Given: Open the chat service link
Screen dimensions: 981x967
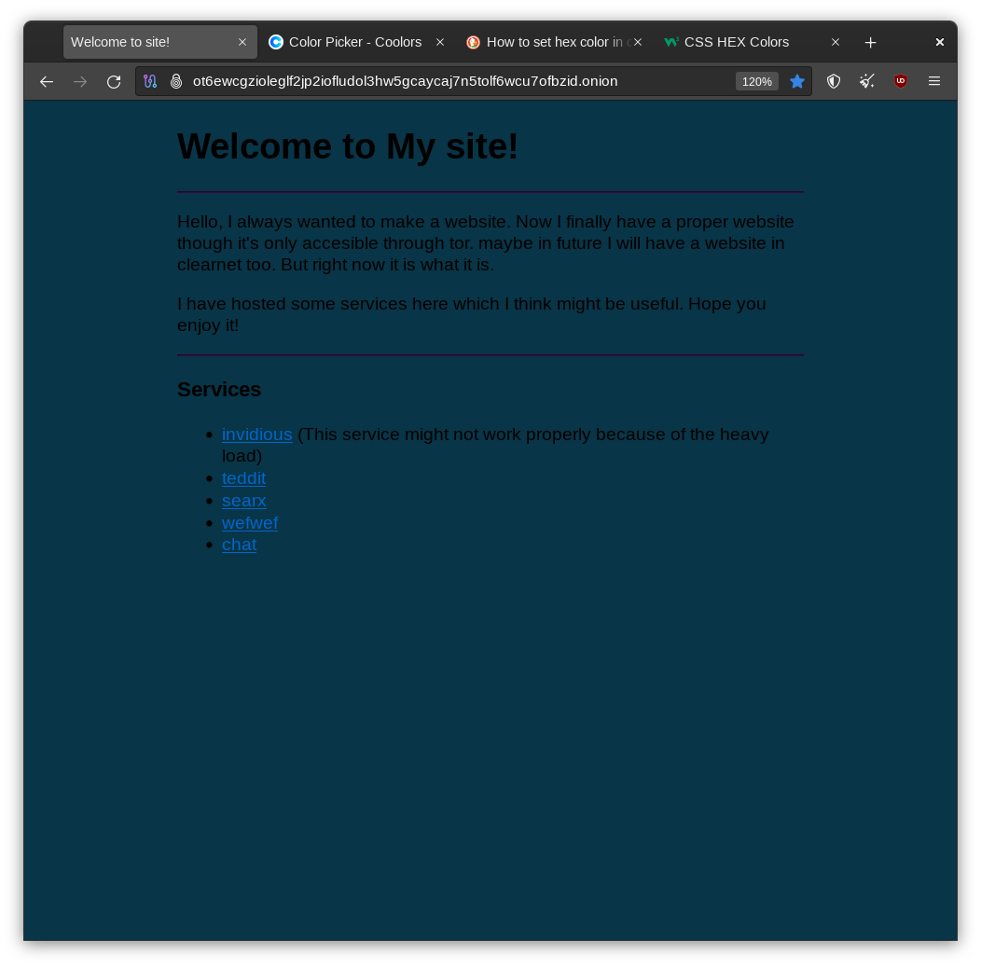Looking at the screenshot, I should [239, 545].
